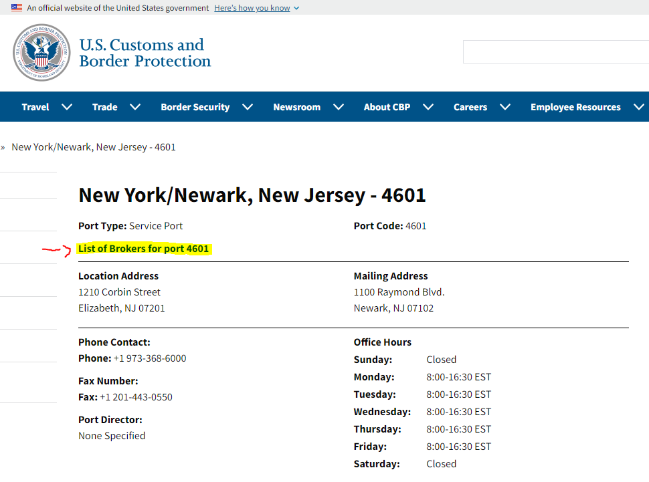Click "Port Type: Service Port" text
The height and width of the screenshot is (482, 649).
click(x=130, y=226)
